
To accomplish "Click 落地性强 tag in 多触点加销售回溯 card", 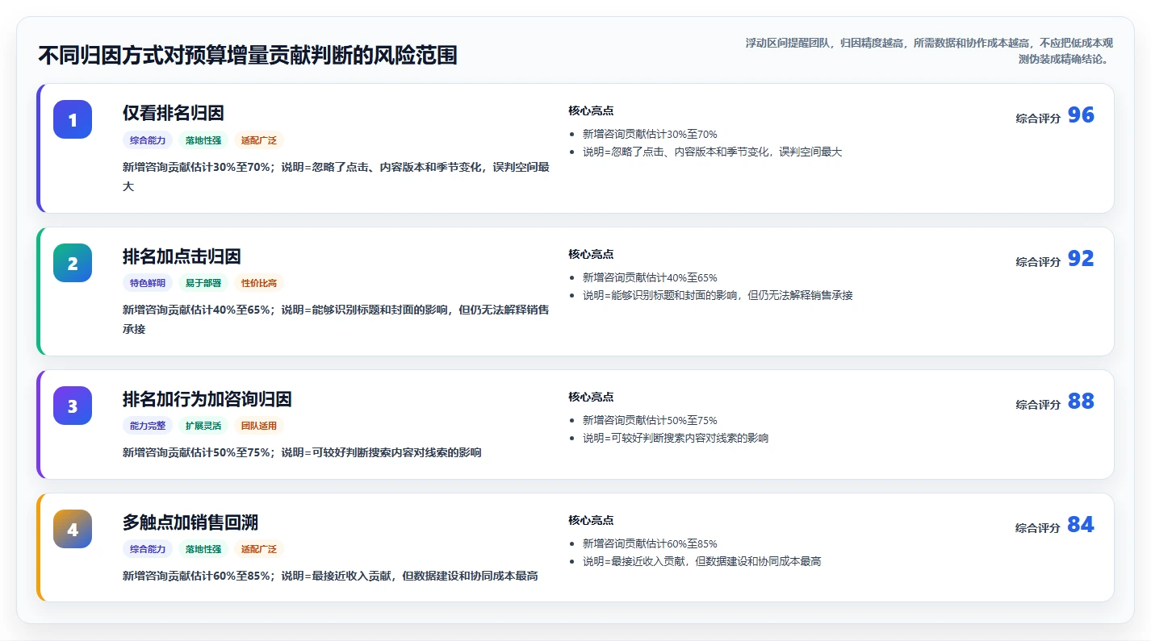I will tap(203, 549).
